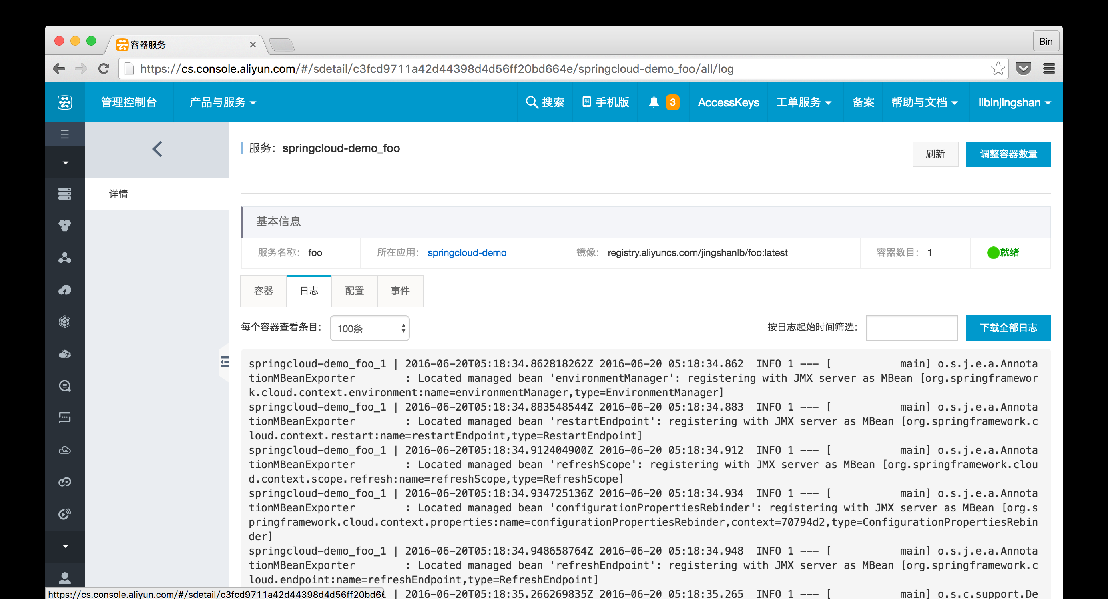
Task: Switch to the 日志 tab
Action: [309, 291]
